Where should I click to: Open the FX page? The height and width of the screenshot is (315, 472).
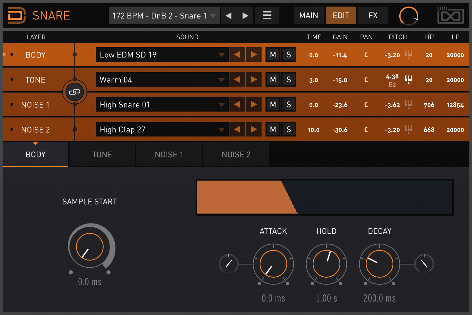[x=373, y=15]
